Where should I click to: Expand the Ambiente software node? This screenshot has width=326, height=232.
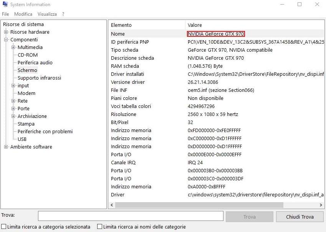point(6,147)
